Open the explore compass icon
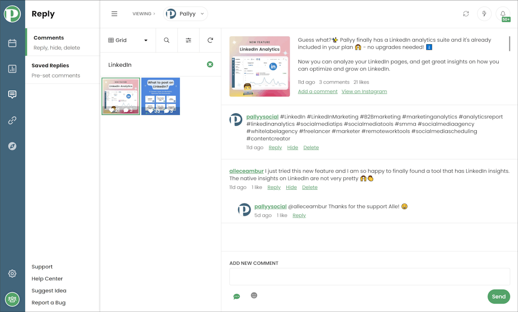Viewport: 518px width, 312px height. pos(12,146)
